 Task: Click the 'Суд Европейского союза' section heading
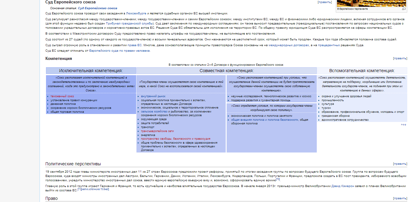click(x=71, y=2)
